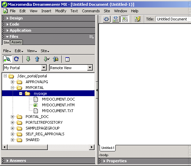Click the horizontal scrollbar right arrow
Viewport: 191px width, 166px height.
point(92,147)
